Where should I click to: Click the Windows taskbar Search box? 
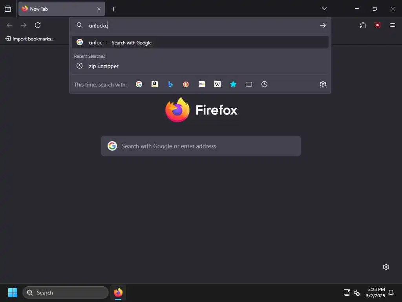coord(66,293)
